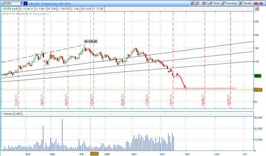Open the Style menu
Viewport: 266px width, 156px height.
(214, 3)
